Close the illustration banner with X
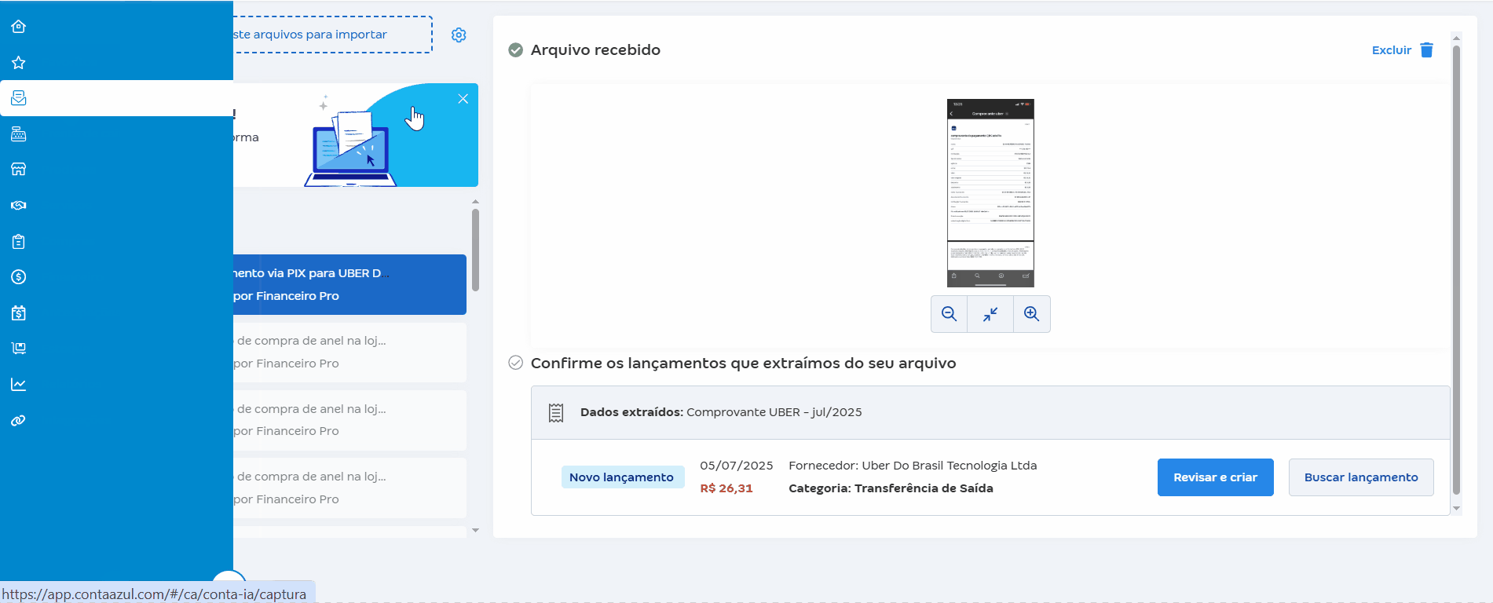The image size is (1493, 603). [x=463, y=99]
